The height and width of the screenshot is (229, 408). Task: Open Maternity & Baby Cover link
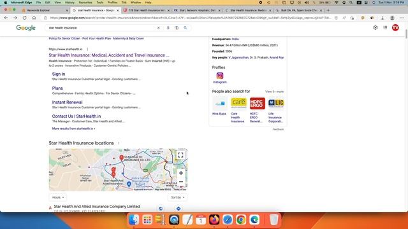point(128,38)
